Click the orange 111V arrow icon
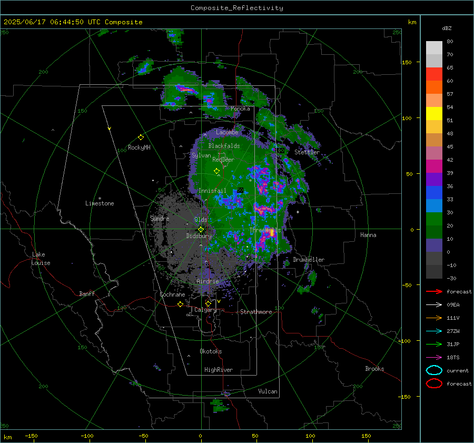The width and height of the screenshot is (474, 443). 434,318
